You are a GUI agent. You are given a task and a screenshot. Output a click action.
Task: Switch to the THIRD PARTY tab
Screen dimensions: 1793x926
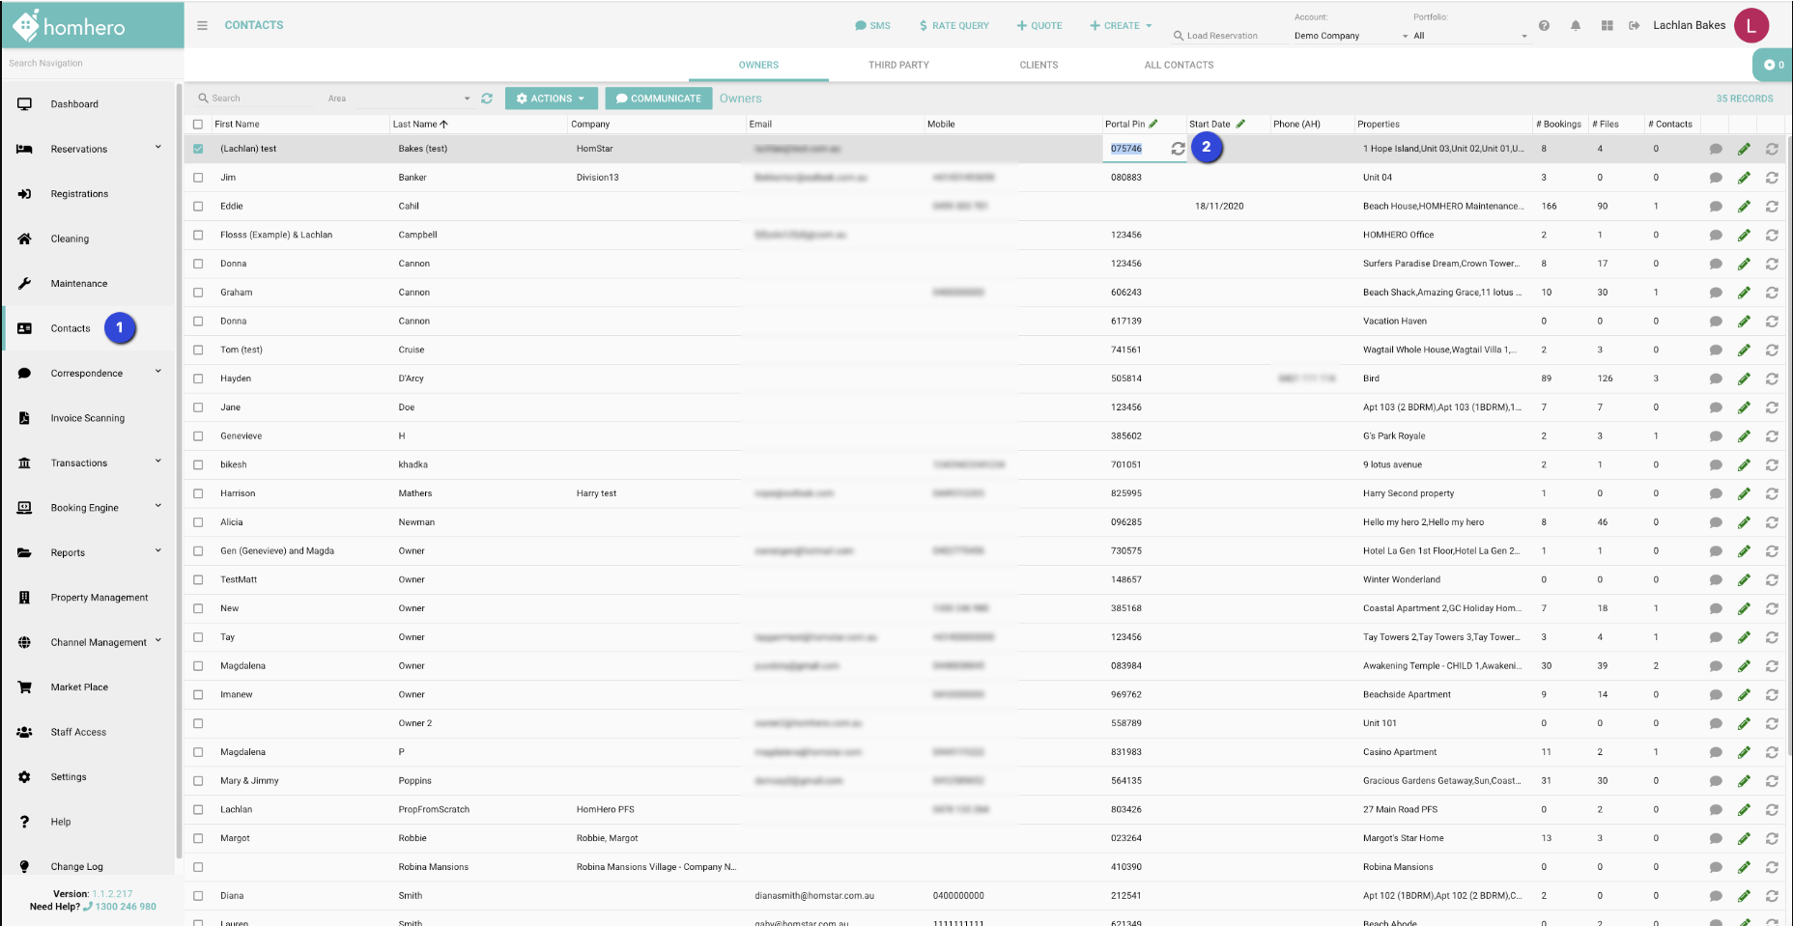pos(897,65)
